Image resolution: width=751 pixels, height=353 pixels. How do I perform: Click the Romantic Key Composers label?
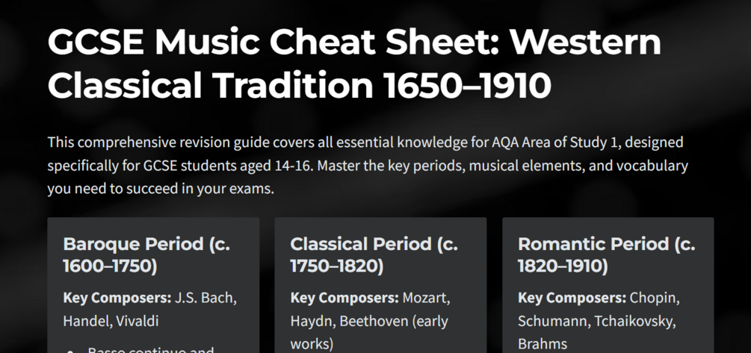coord(572,298)
